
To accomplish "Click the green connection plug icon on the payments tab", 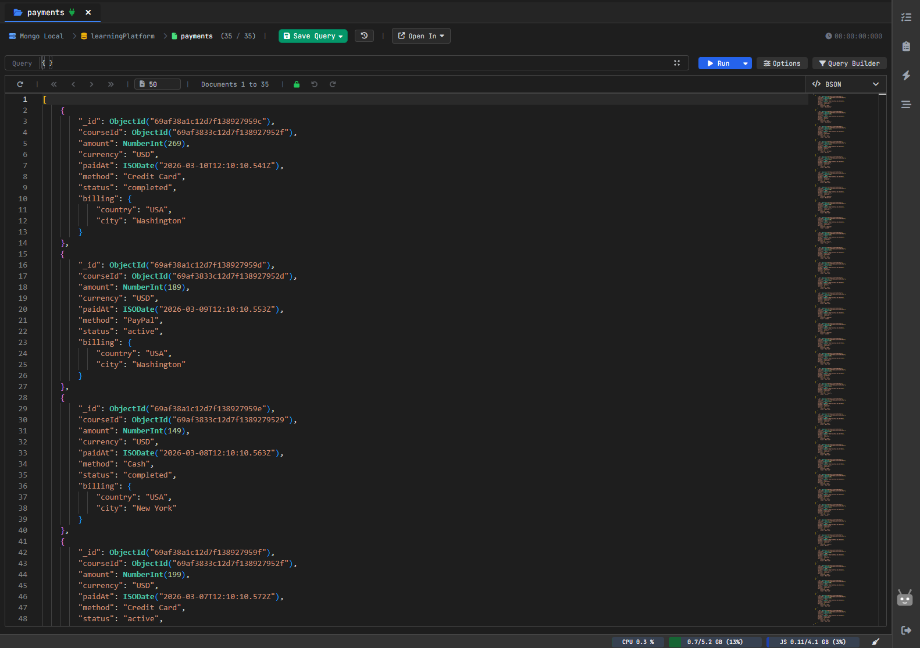I will [72, 12].
